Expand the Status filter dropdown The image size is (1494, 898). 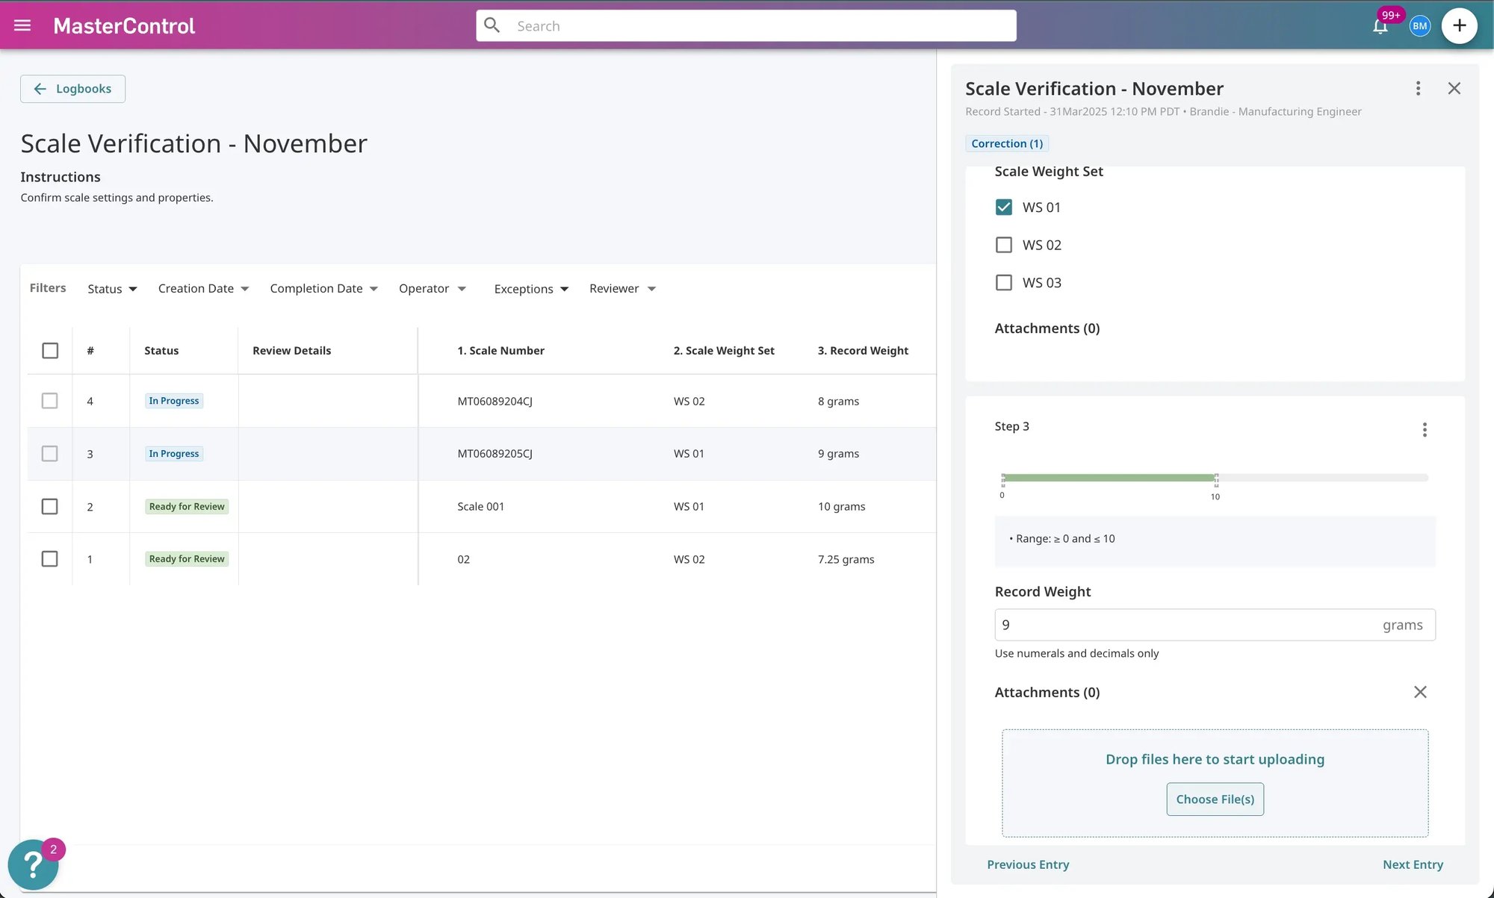(112, 289)
